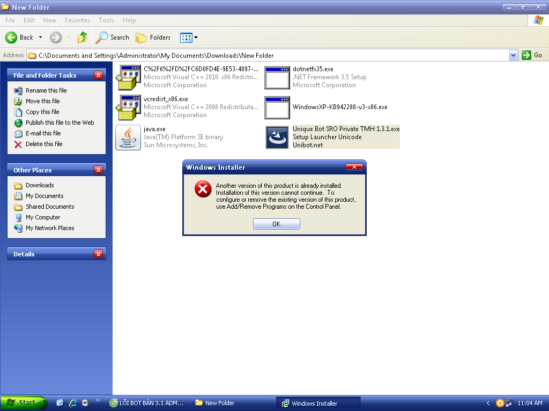Screen dimensions: 549x411
Task: Open the File menu
Action: [10, 20]
